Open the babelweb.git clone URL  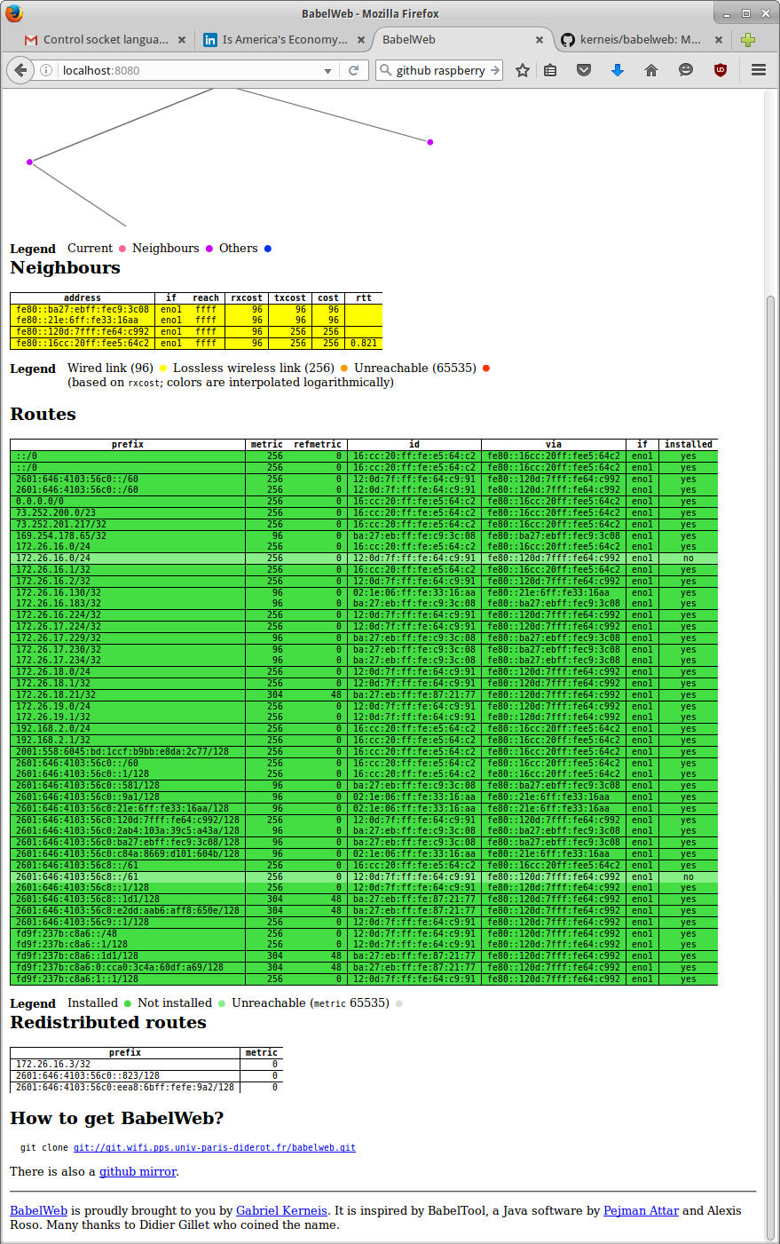click(x=214, y=1147)
